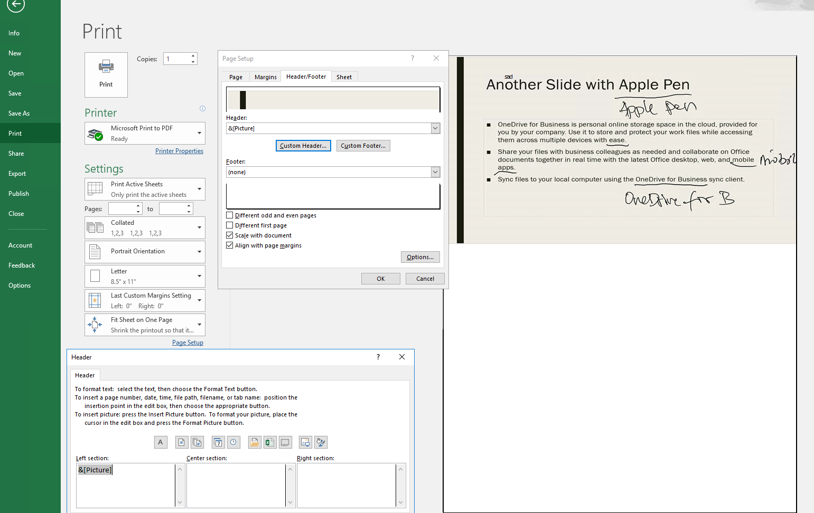Image resolution: width=814 pixels, height=513 pixels.
Task: Tick Different odd and even pages checkbox
Action: coord(230,215)
